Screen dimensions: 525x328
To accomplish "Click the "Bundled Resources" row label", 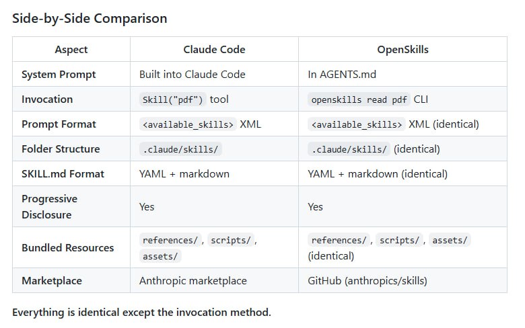I will pyautogui.click(x=67, y=248).
